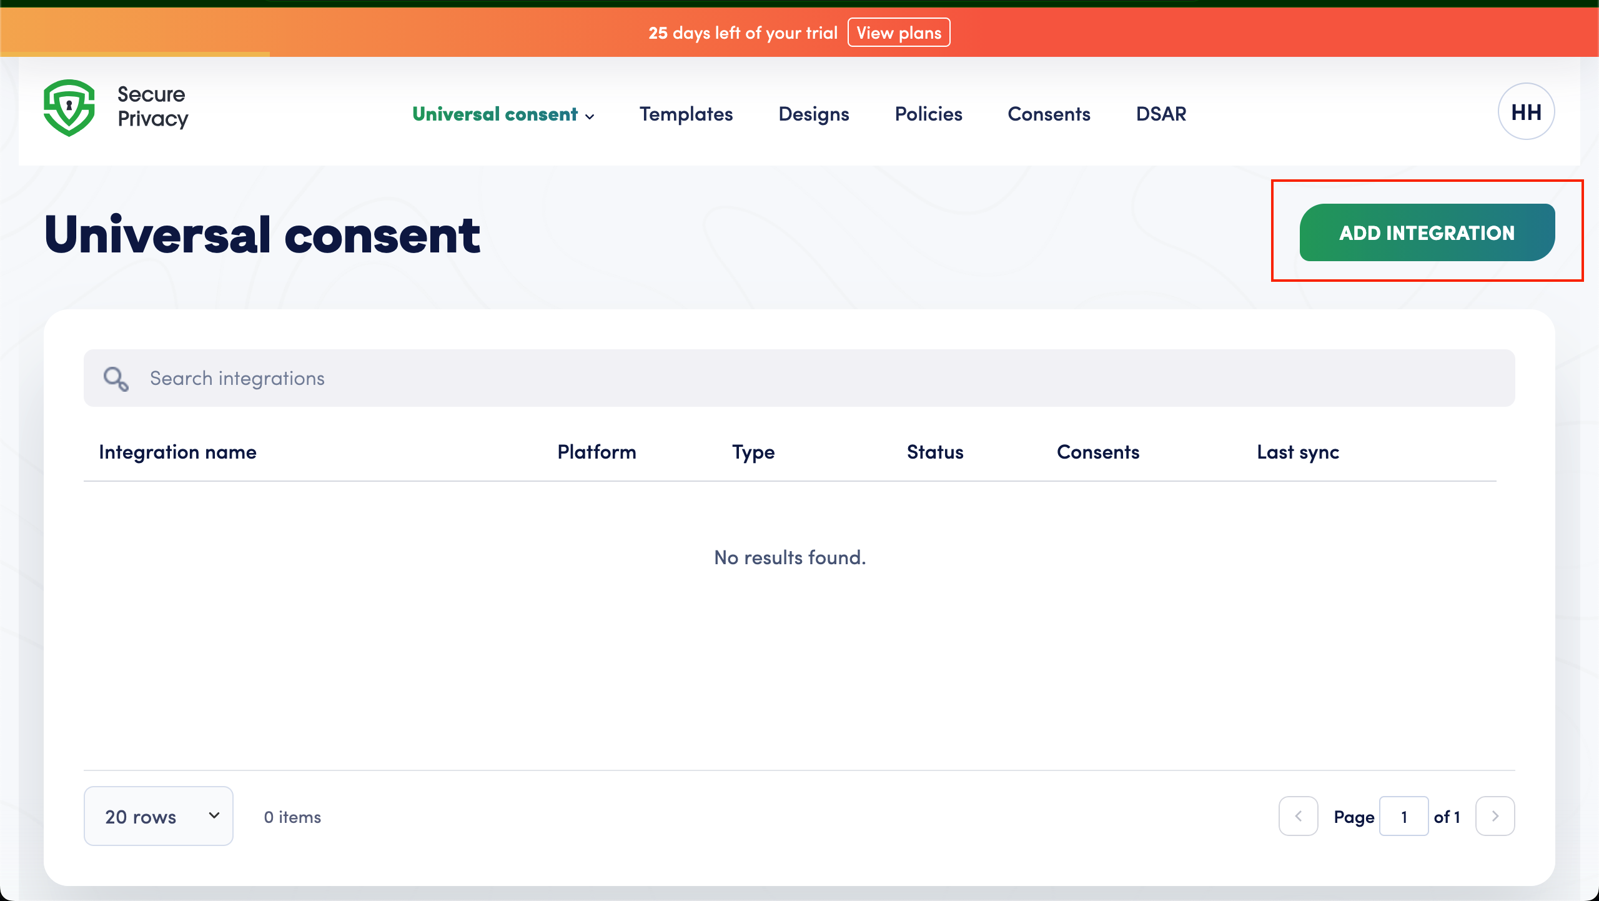Open the Templates menu item

click(x=686, y=114)
